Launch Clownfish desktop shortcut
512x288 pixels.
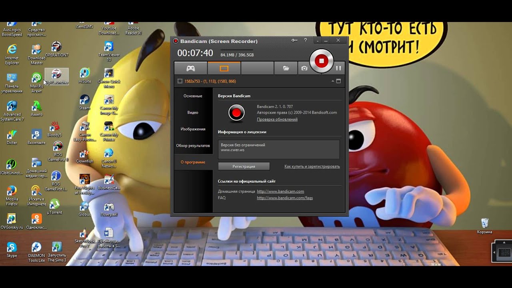(84, 156)
